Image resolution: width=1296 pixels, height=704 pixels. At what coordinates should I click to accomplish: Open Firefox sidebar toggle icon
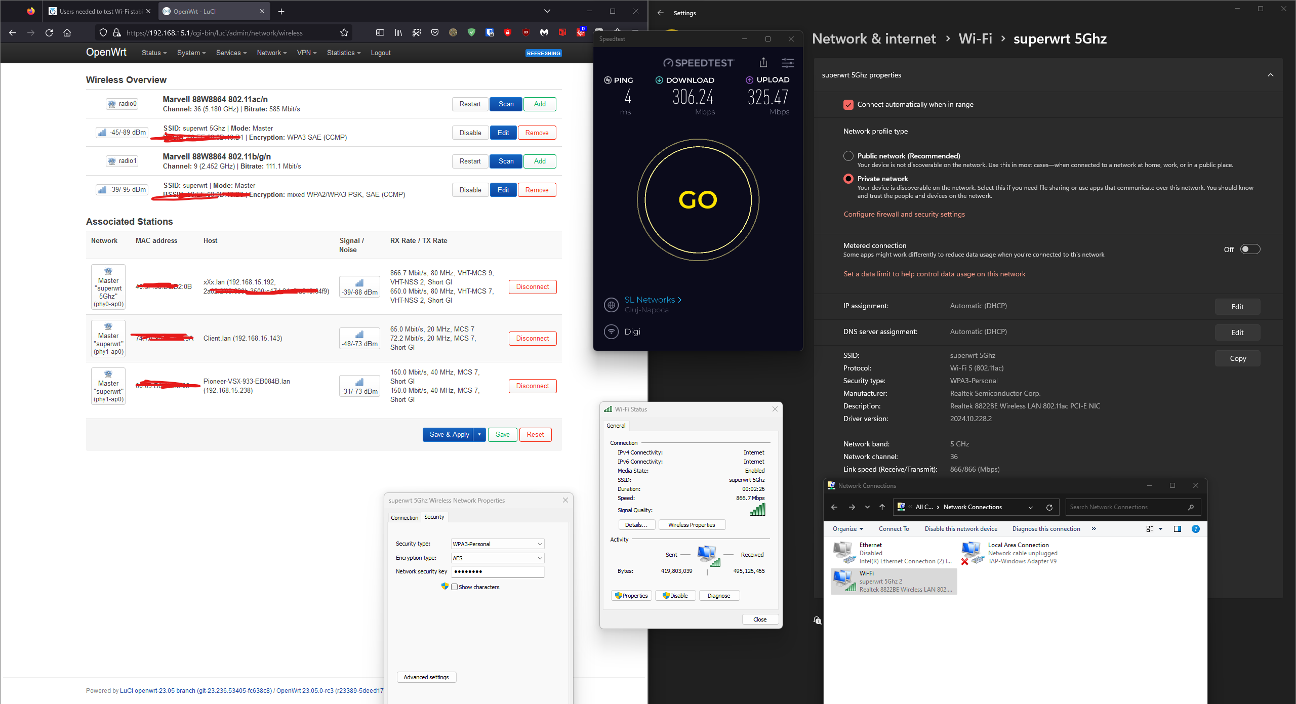coord(380,33)
